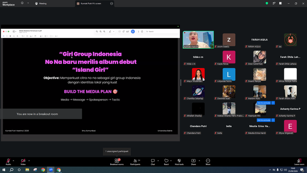Open the Chat panel
This screenshot has height=173, width=307.
point(153,162)
